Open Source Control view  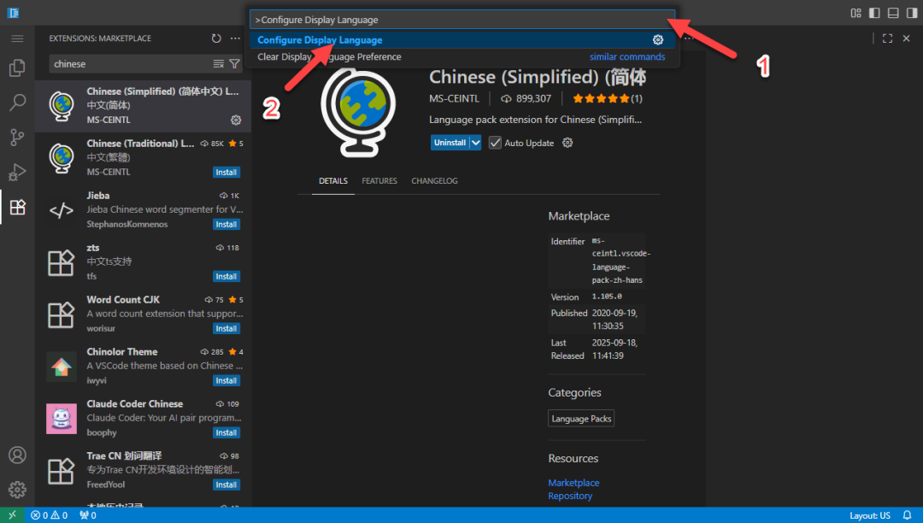pyautogui.click(x=17, y=137)
